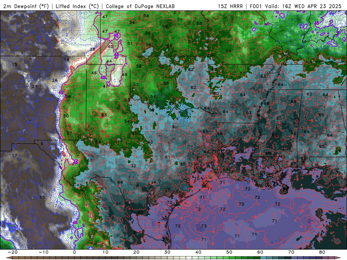Click the -10 label on the color scale

coord(43,252)
